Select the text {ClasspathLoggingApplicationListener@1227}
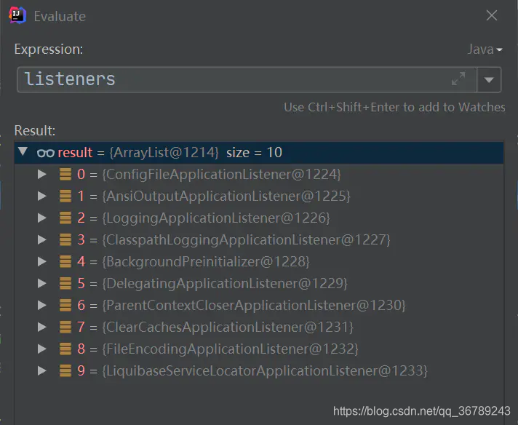Screen dimensions: 518x425 coord(246,240)
